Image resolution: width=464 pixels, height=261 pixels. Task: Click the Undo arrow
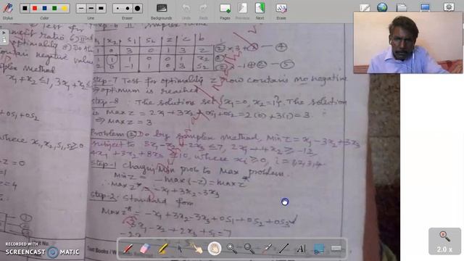[x=186, y=8]
